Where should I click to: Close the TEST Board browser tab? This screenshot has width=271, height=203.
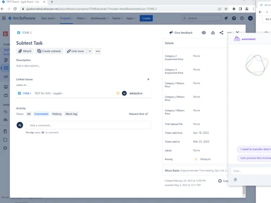click(44, 2)
